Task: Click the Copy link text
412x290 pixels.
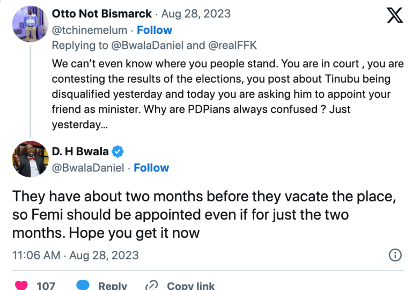Action: coord(191,286)
